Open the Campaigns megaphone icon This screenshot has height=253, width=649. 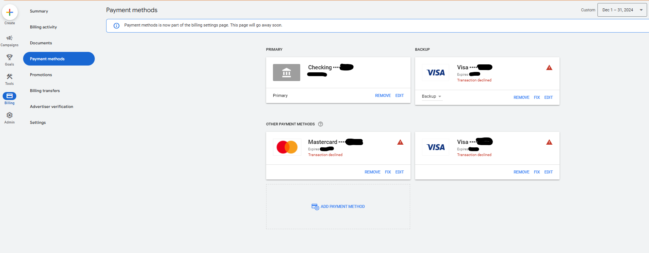pos(9,38)
